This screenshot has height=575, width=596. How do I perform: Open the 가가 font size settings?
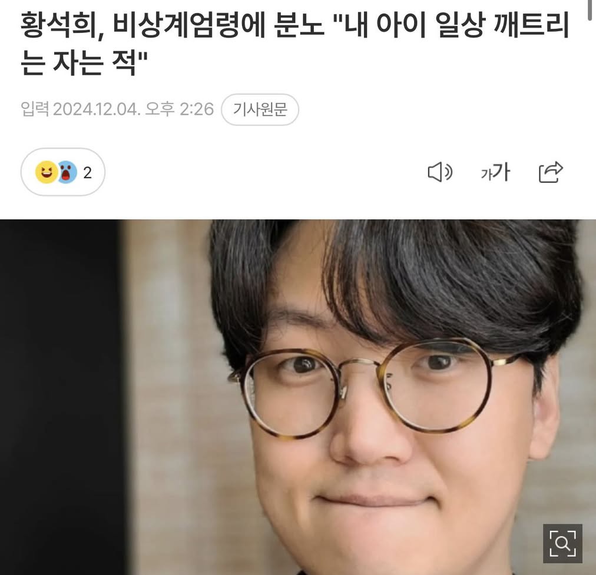coord(495,172)
